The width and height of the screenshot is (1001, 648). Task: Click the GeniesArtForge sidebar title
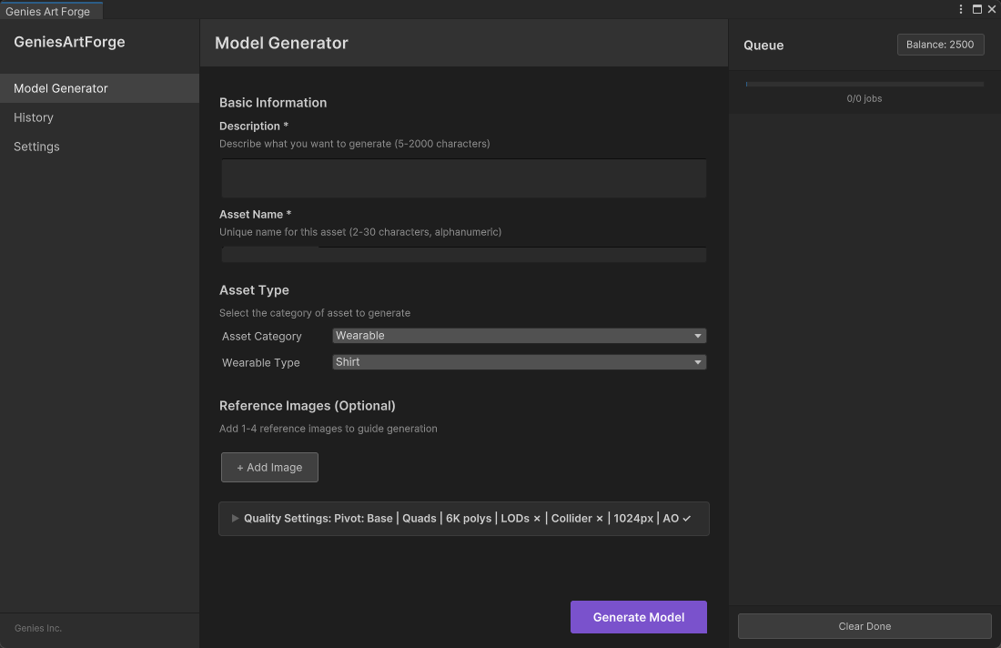[x=69, y=42]
